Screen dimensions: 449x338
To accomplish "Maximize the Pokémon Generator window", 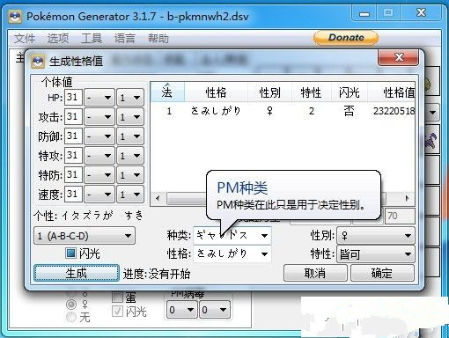I will pos(388,13).
